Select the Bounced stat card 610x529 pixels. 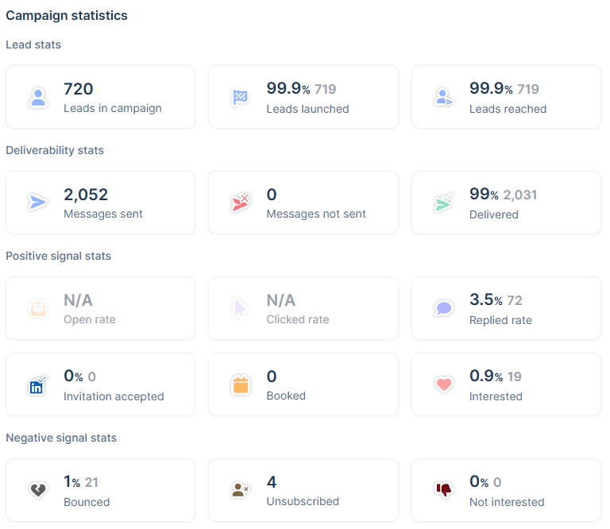pyautogui.click(x=100, y=490)
